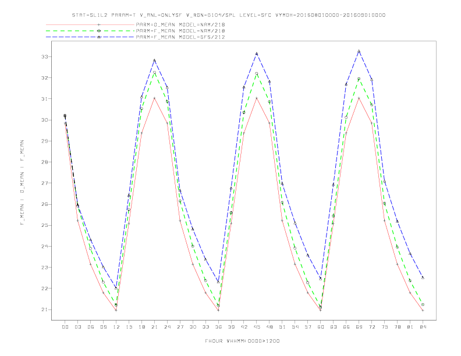Click y-axis tick label 26

click(x=45, y=204)
